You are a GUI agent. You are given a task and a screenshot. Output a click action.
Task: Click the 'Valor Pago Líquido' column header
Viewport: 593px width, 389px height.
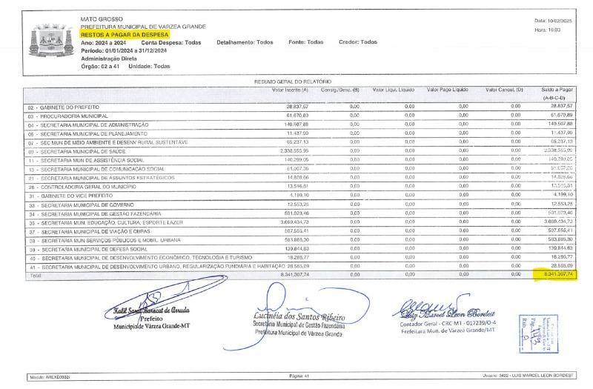(448, 90)
